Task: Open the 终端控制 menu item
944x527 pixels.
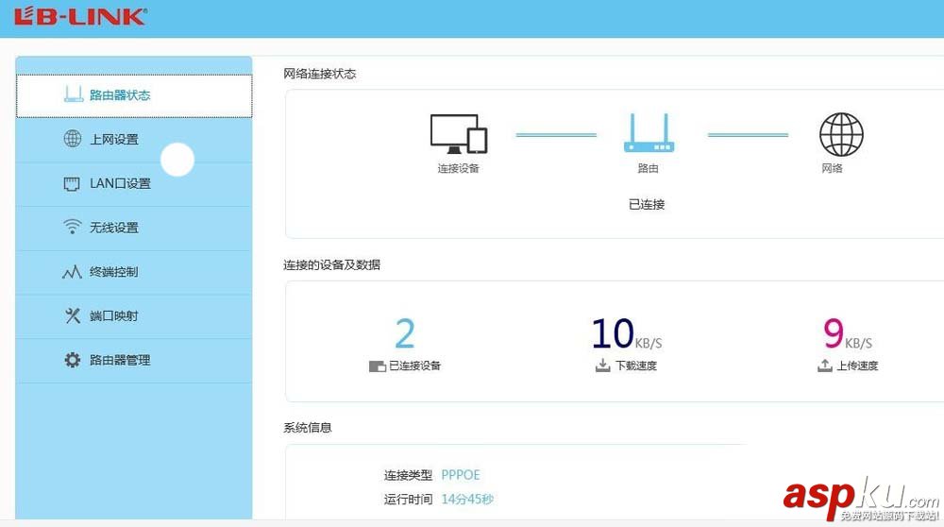Action: point(134,272)
